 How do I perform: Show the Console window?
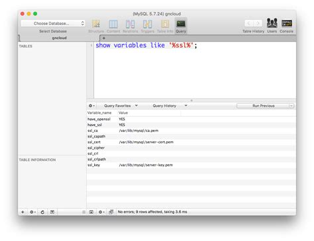[287, 26]
